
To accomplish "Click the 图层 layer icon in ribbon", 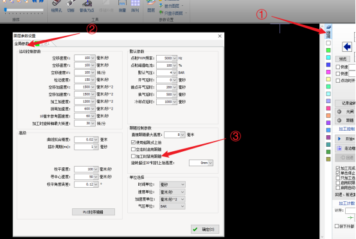I will (151, 6).
